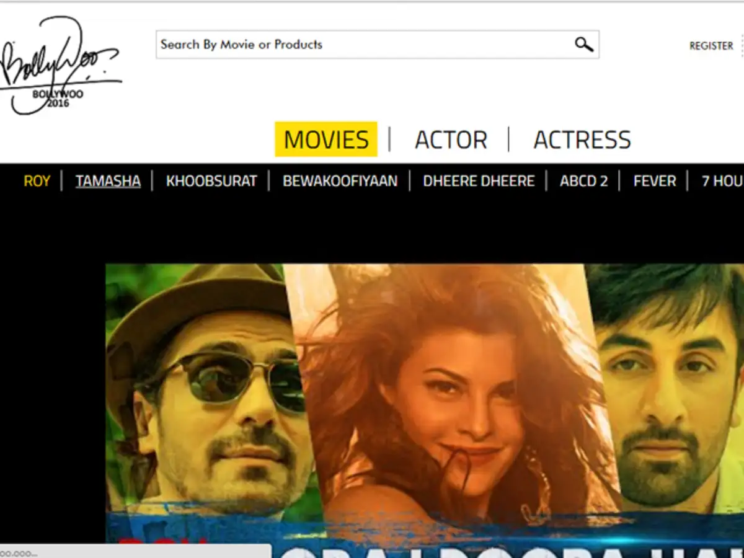Click FEVER in the movie bar

655,181
